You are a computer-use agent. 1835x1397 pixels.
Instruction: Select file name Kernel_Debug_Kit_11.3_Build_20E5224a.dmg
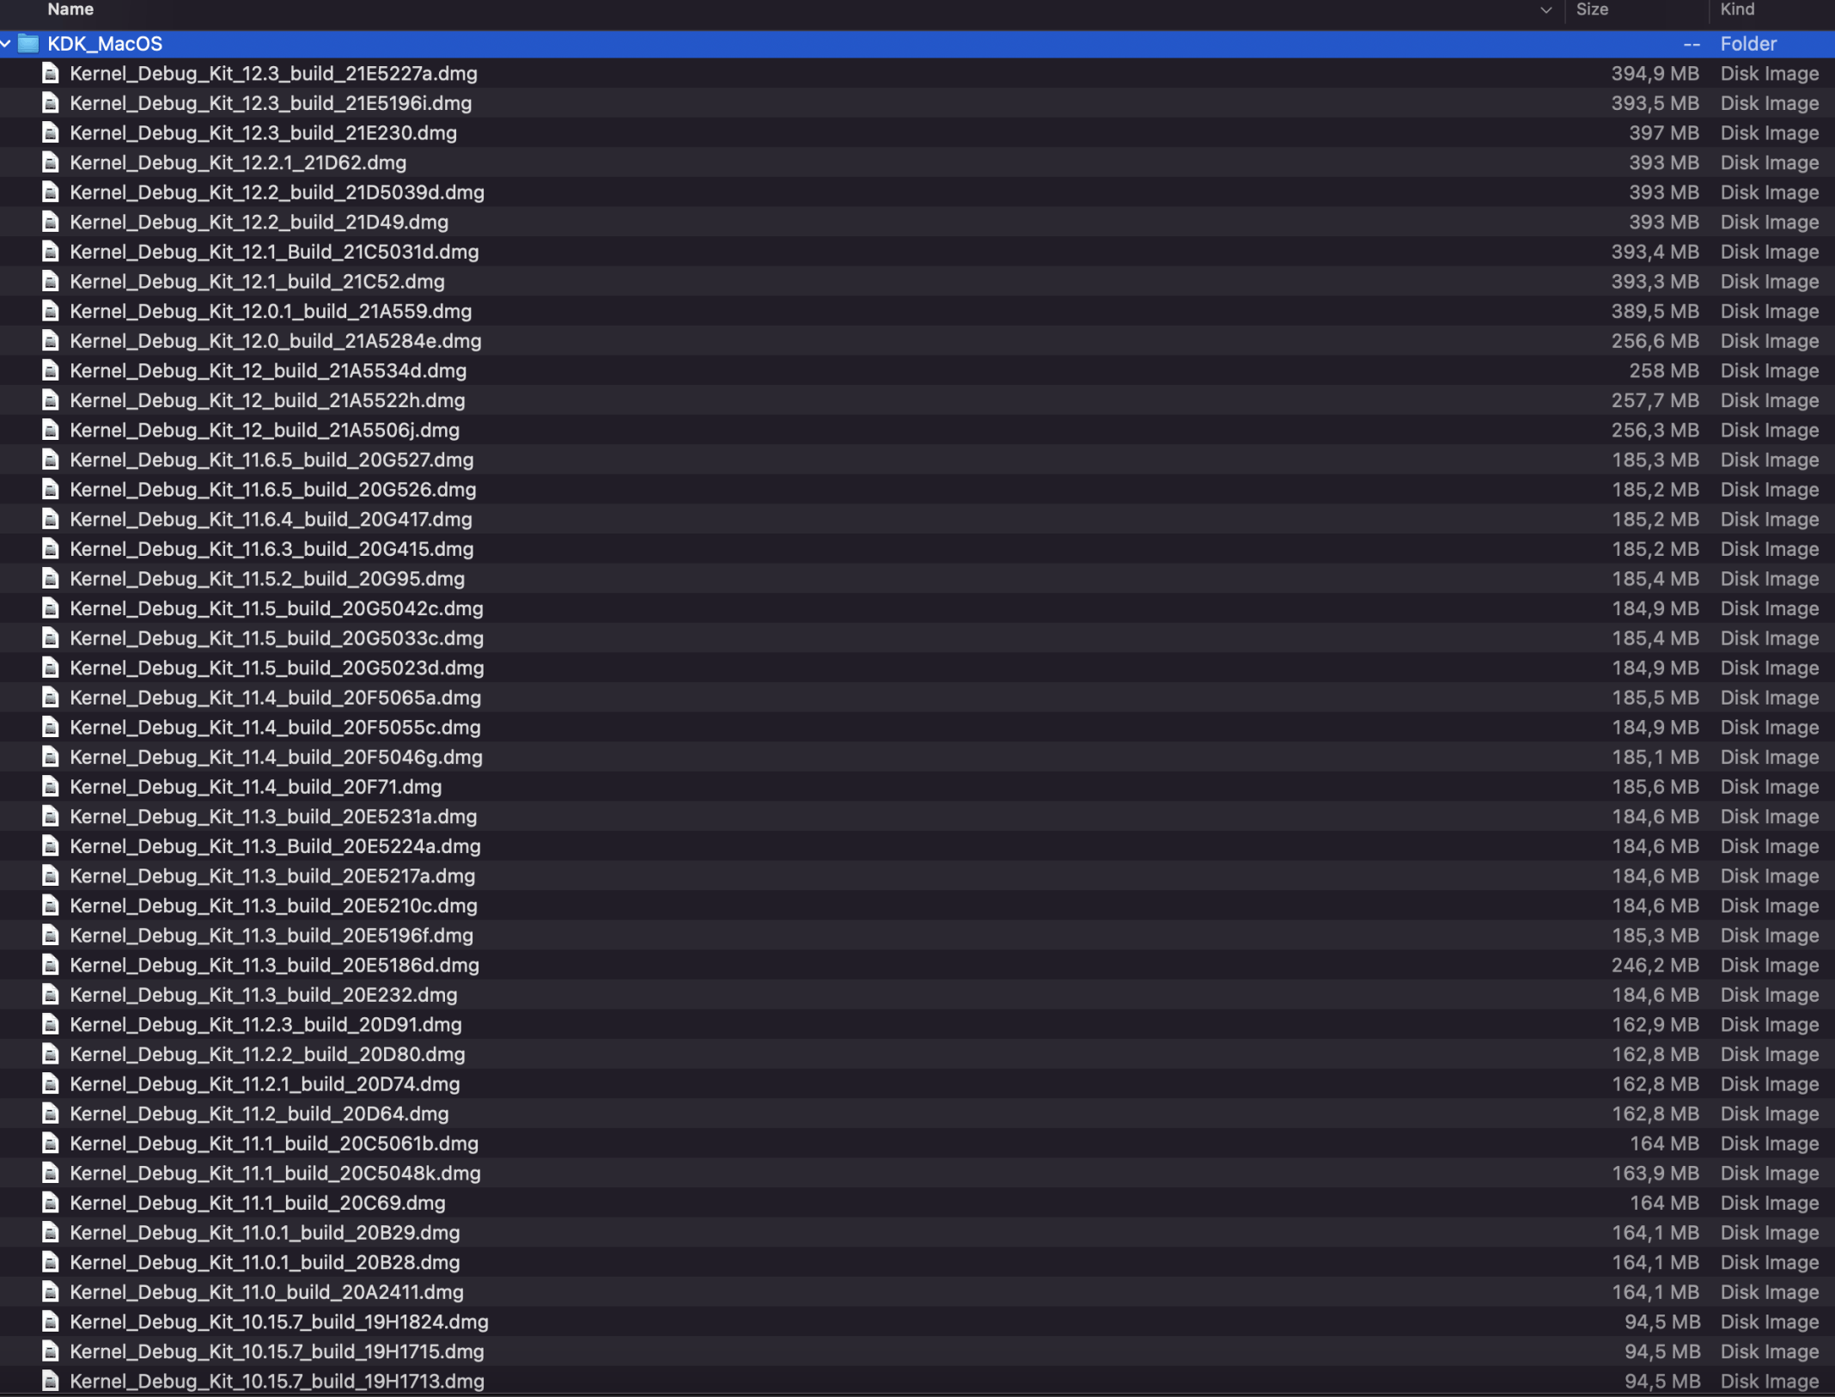click(x=275, y=846)
